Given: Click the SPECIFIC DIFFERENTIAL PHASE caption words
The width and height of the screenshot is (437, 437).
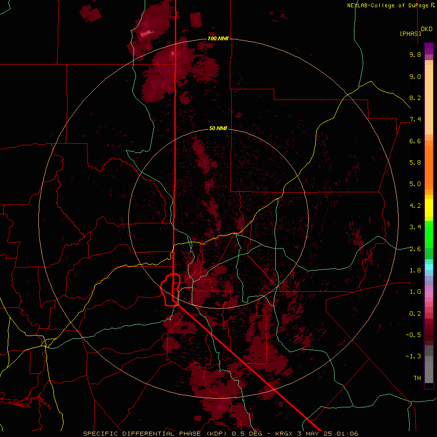Looking at the screenshot, I should click(x=142, y=434).
